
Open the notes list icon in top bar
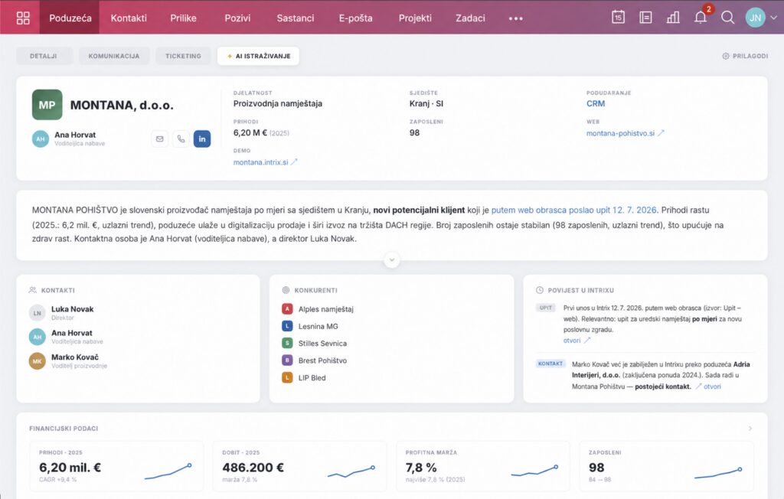[645, 18]
